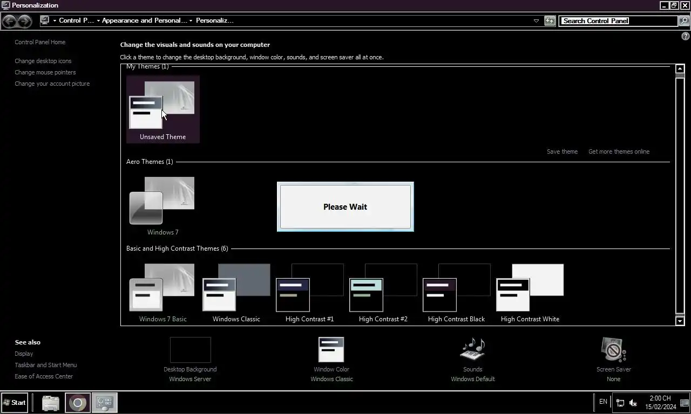The image size is (691, 414).
Task: Click the Personalization breadcrumb segment
Action: [x=215, y=20]
